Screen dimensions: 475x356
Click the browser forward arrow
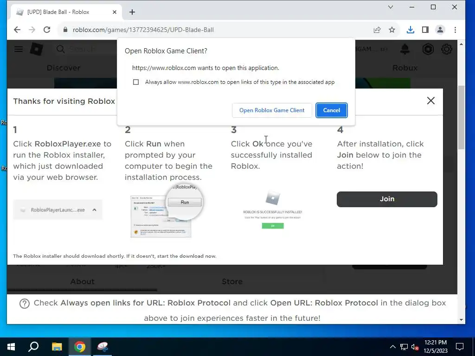coord(32,30)
